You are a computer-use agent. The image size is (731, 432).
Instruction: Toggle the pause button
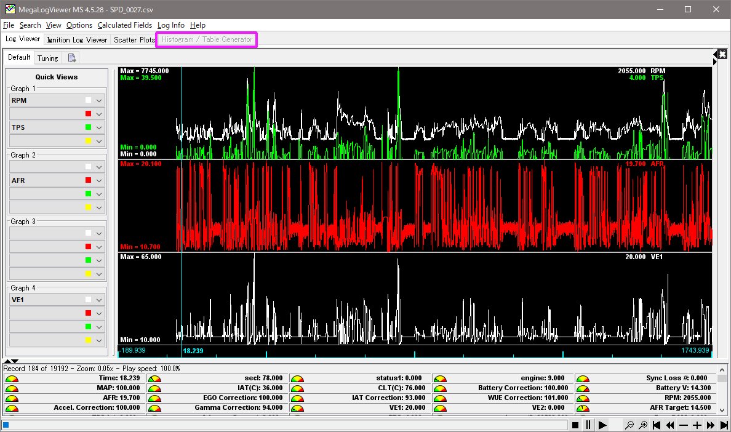[x=588, y=425]
